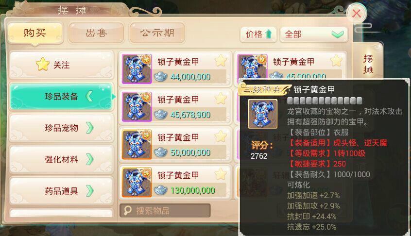
Task: Click the silver ingot icon beside 130,000,000
Action: coord(161,190)
